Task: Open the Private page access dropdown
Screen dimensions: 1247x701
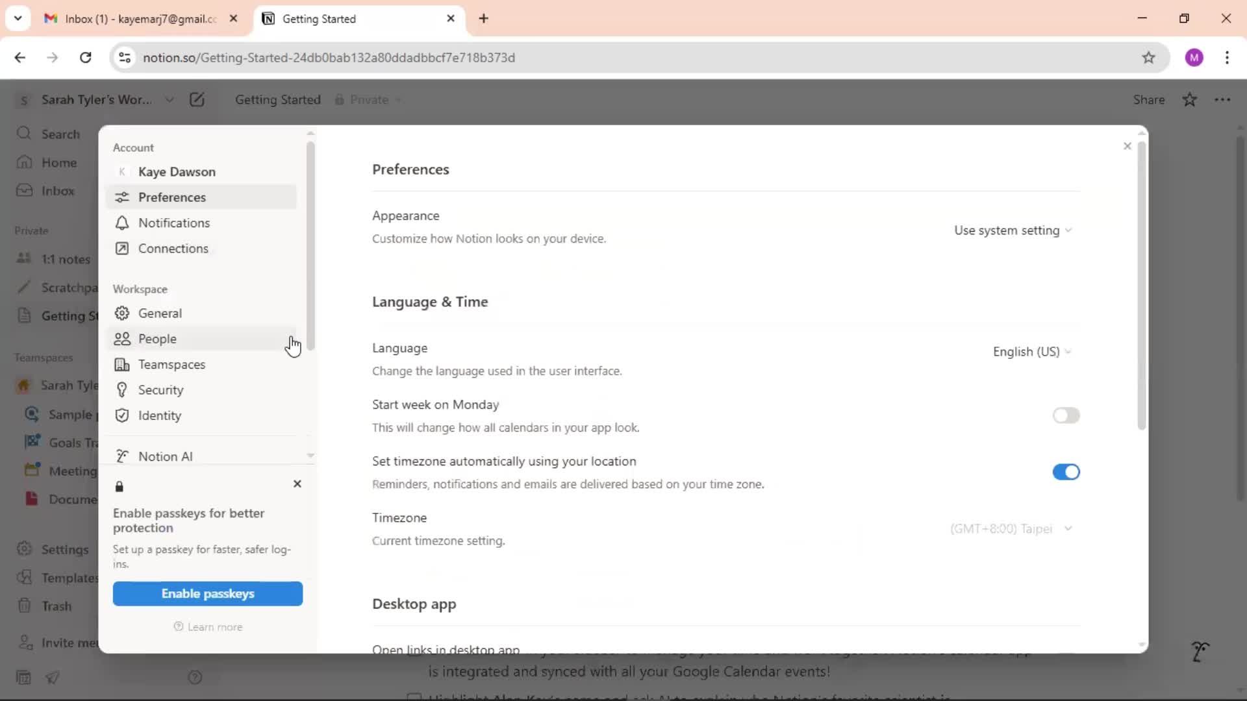Action: tap(369, 99)
